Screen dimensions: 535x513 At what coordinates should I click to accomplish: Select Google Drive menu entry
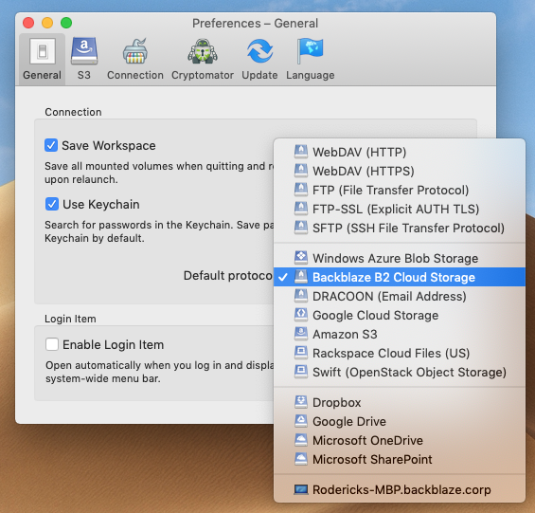coord(400,421)
